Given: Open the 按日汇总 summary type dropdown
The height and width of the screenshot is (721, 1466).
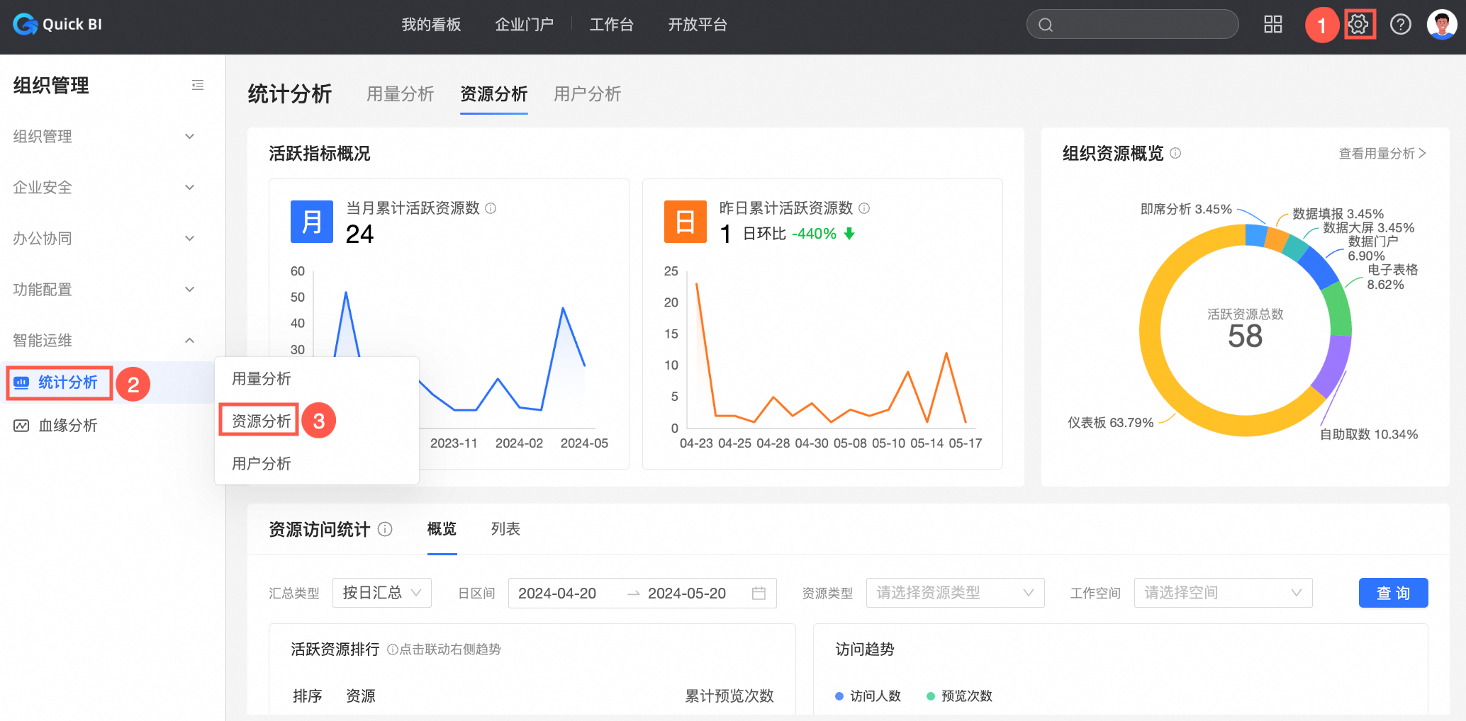Looking at the screenshot, I should click(382, 593).
